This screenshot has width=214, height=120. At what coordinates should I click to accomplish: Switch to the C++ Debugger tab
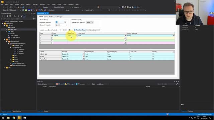[59, 17]
